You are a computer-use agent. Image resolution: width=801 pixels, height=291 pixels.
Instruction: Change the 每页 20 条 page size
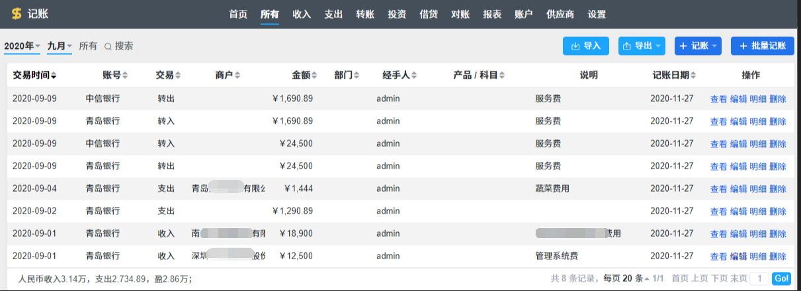(624, 279)
